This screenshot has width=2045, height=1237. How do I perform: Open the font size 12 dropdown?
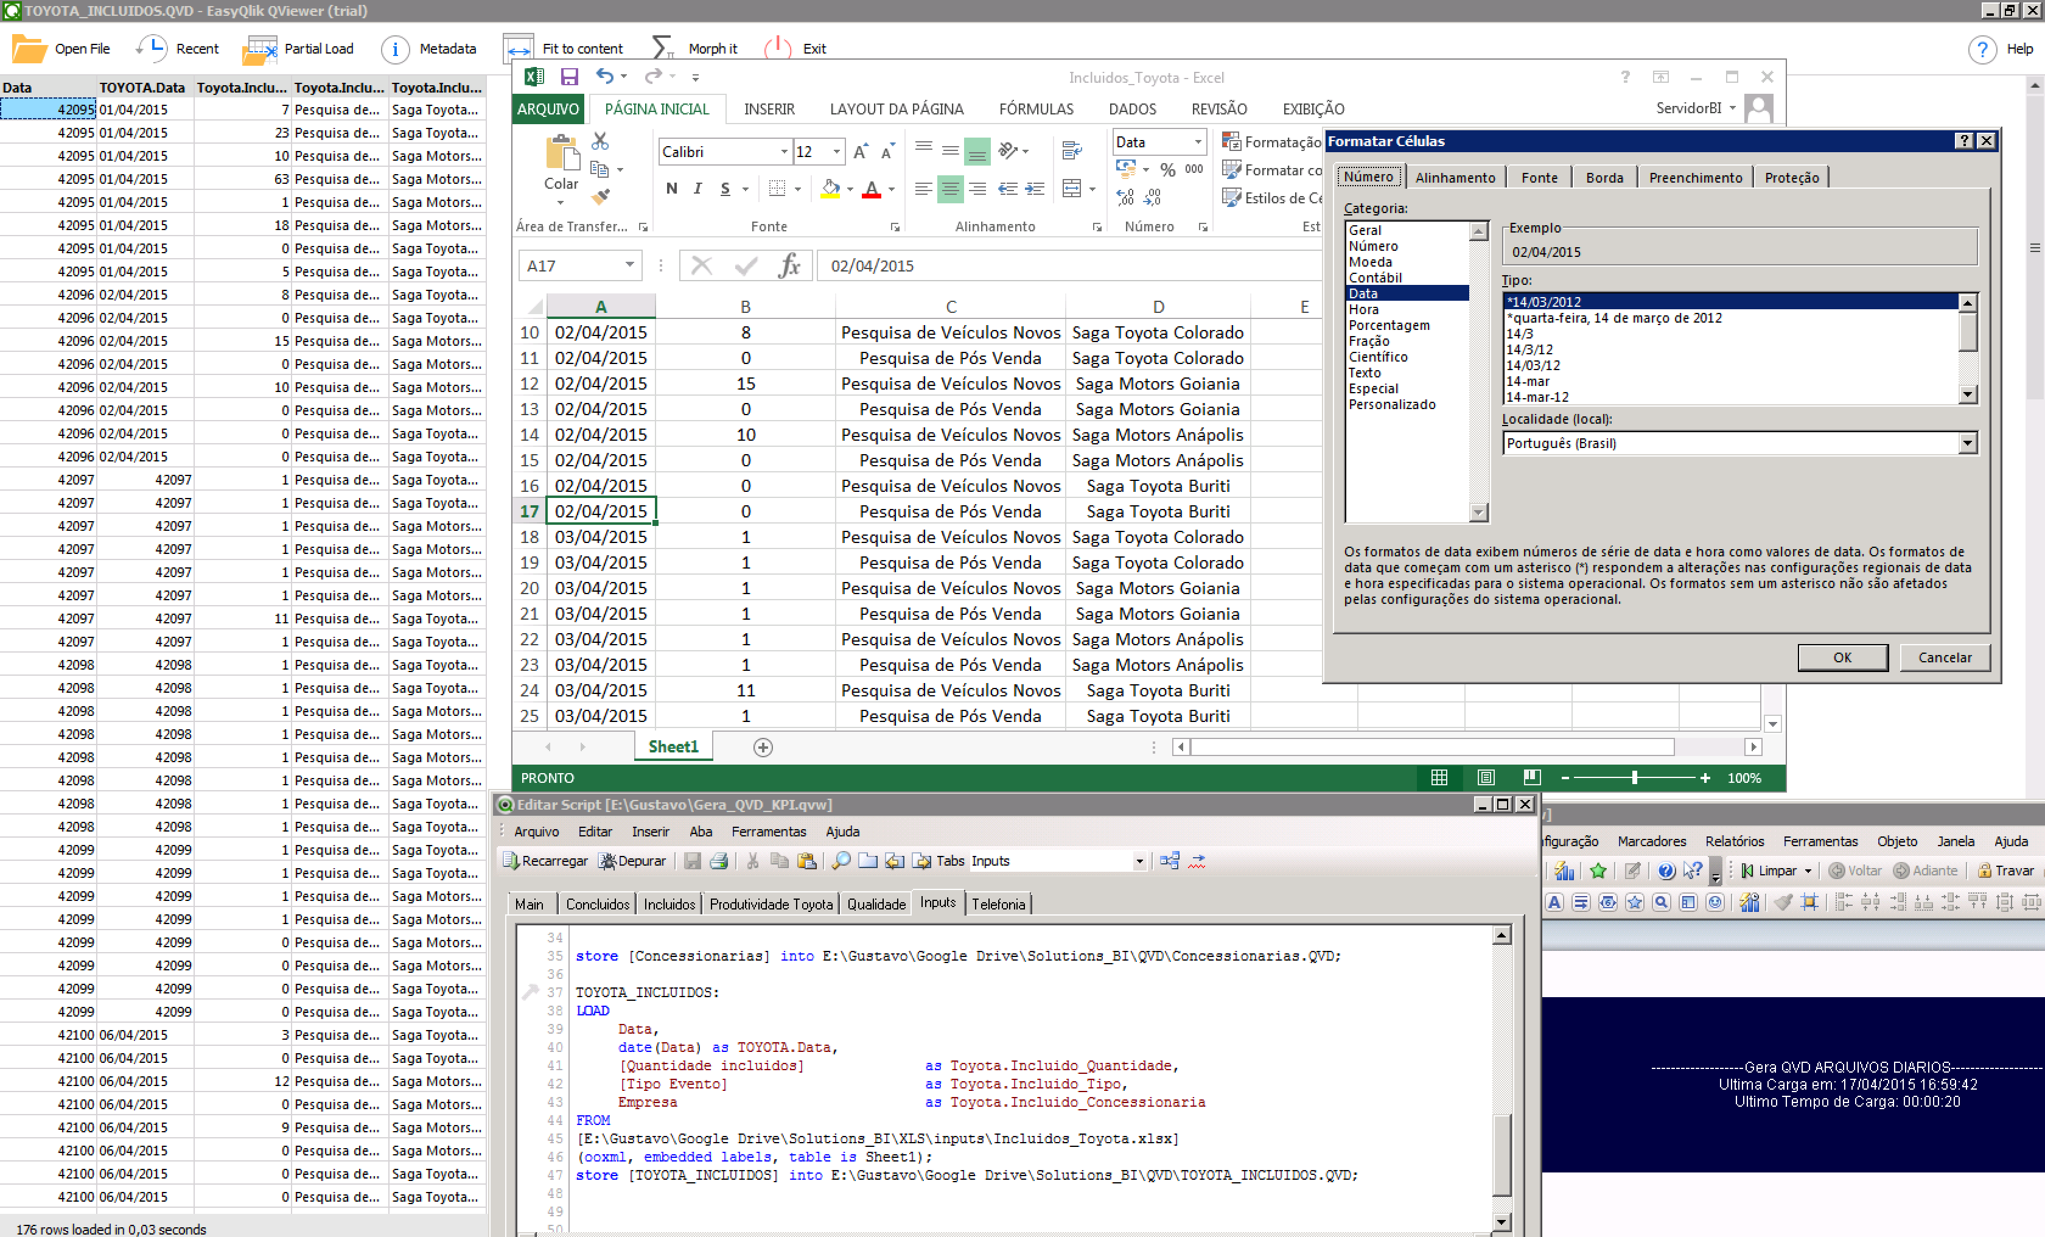click(837, 152)
